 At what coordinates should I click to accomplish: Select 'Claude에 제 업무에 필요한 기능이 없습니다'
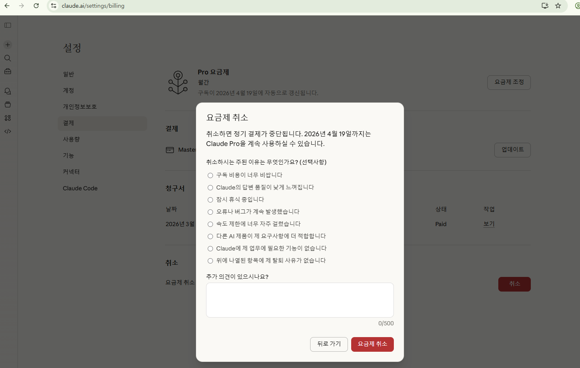click(x=210, y=248)
